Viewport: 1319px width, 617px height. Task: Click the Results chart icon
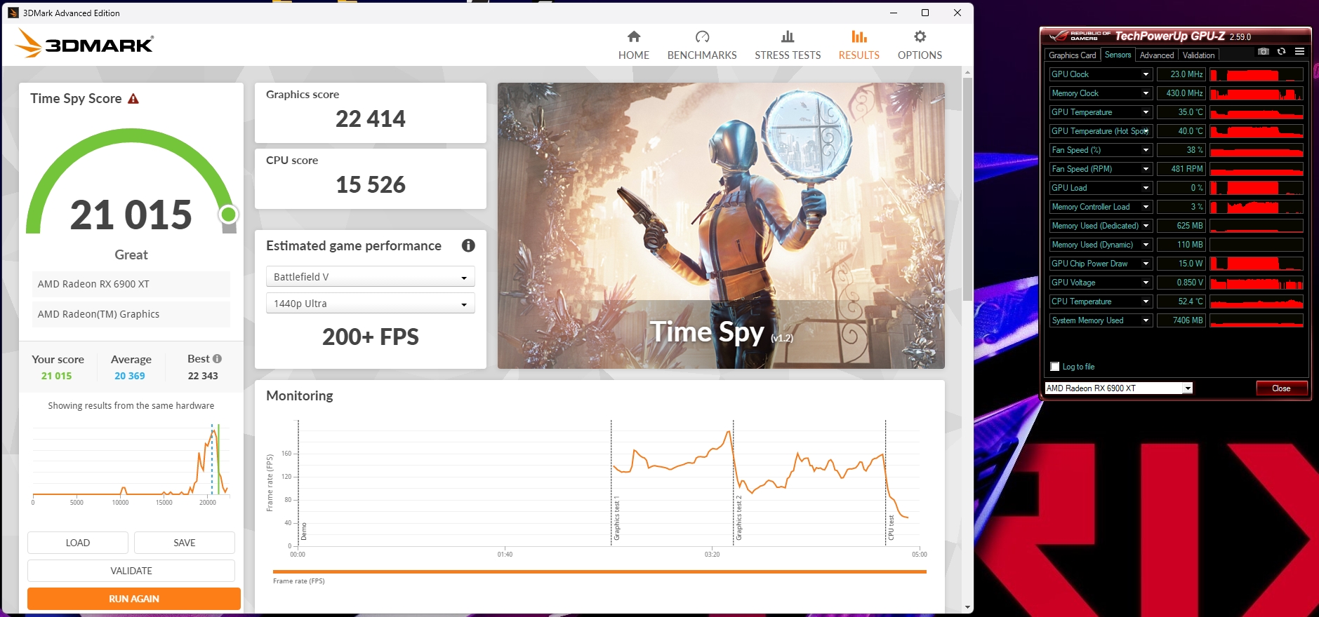click(x=859, y=36)
